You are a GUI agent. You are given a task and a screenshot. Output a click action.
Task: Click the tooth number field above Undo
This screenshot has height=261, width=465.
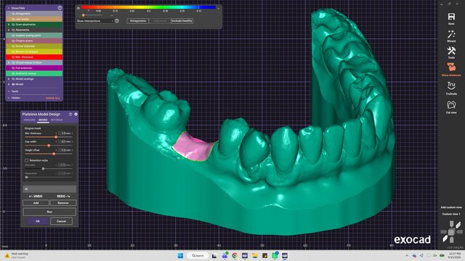49,188
